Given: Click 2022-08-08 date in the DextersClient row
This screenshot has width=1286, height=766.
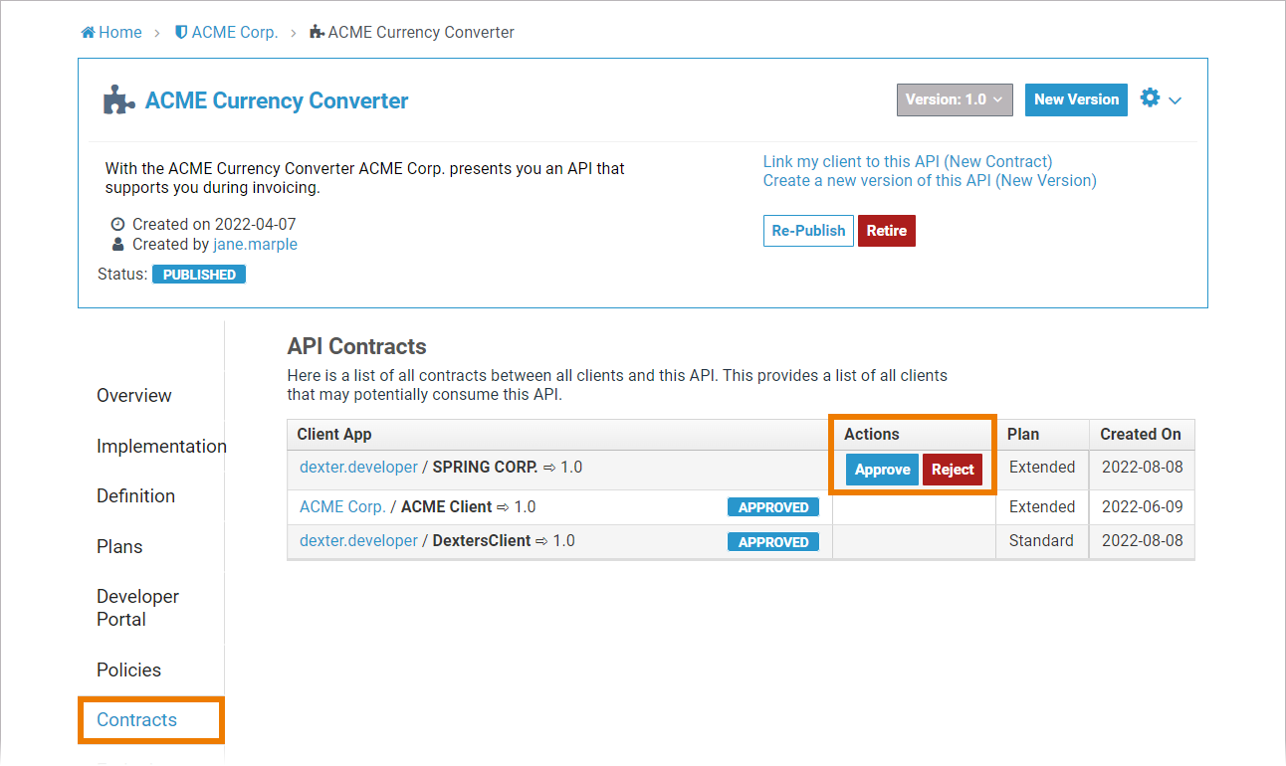Looking at the screenshot, I should click(1143, 540).
